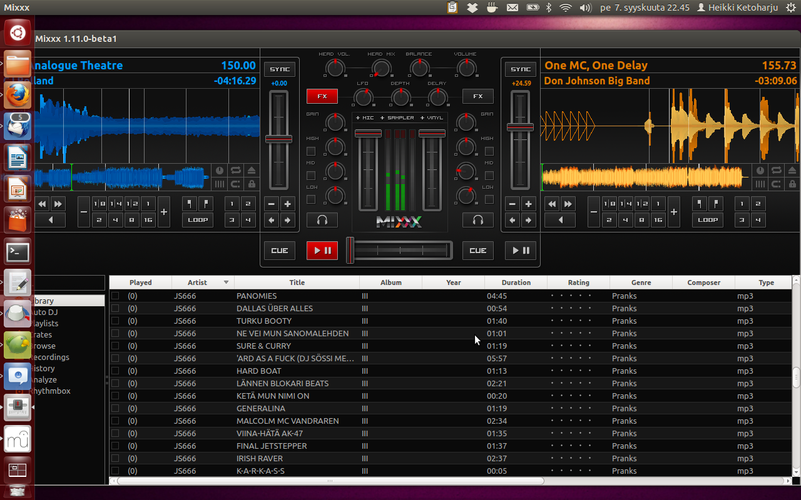The image size is (801, 500).
Task: Sort library by Duration column header
Action: [x=516, y=282]
